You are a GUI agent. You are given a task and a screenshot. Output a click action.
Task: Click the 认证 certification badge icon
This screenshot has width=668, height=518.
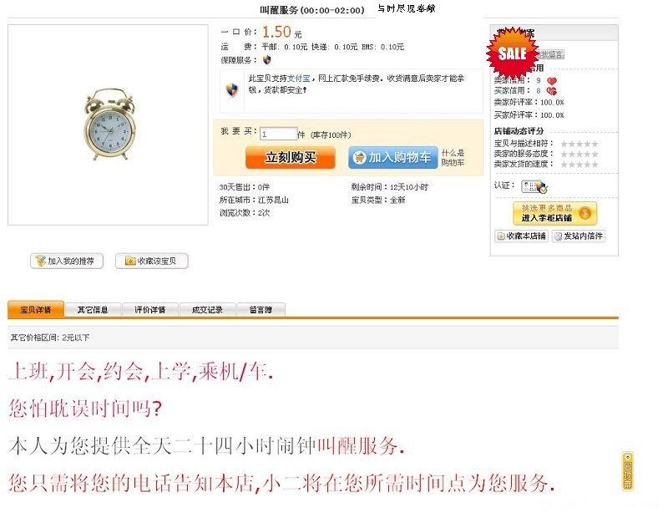coord(534,187)
